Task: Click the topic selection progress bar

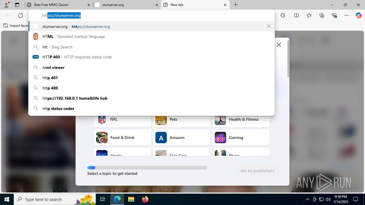Action: pos(147,168)
